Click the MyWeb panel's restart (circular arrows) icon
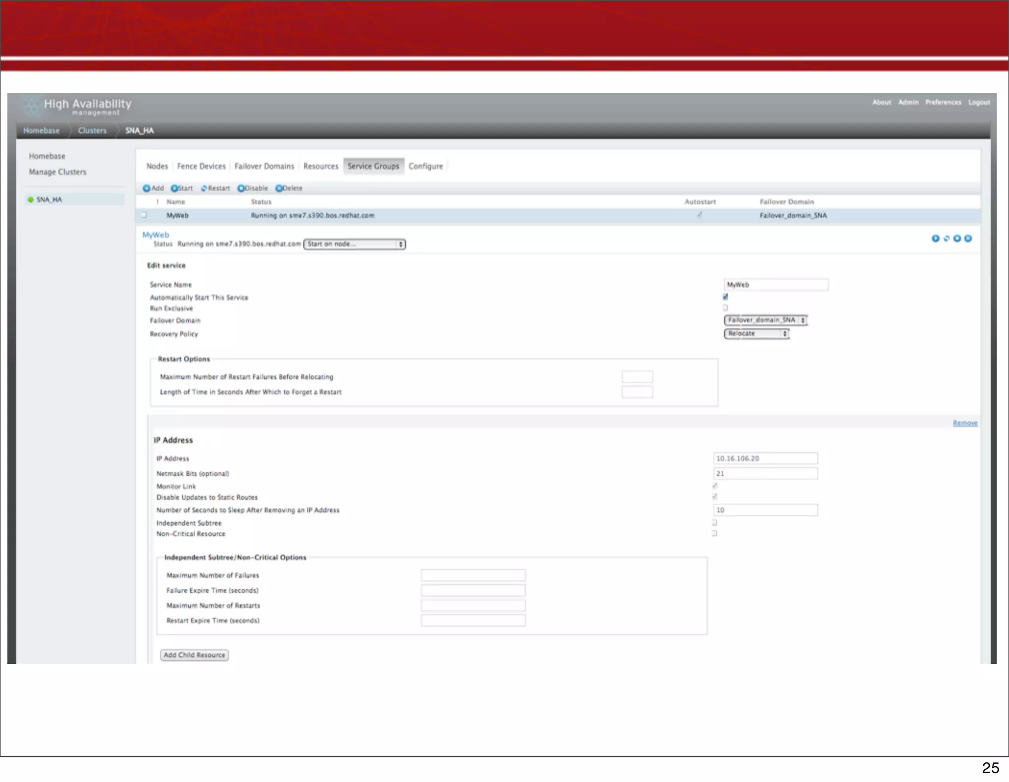The height and width of the screenshot is (782, 1009). coord(946,238)
